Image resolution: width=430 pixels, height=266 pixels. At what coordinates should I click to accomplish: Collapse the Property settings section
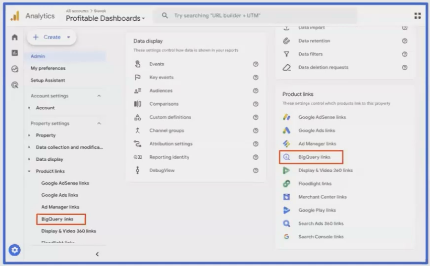(x=99, y=124)
